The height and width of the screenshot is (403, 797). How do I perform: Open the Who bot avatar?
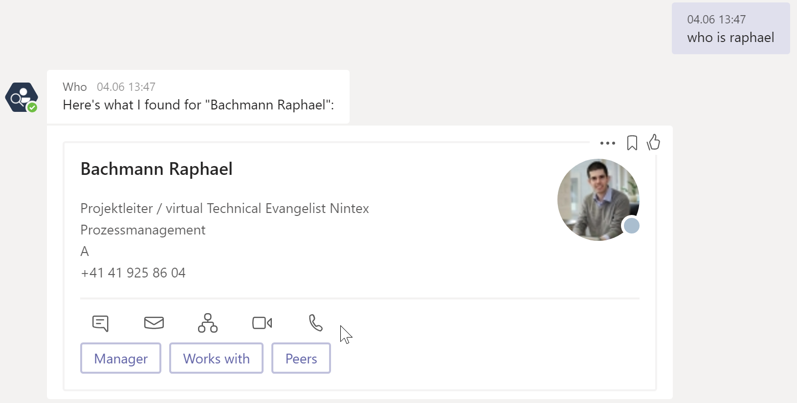pos(22,98)
